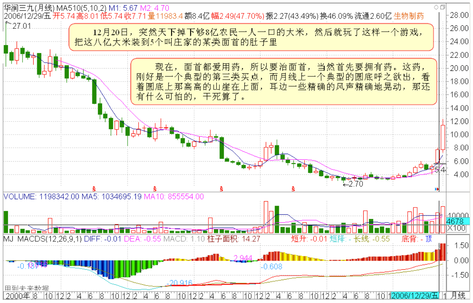Click the low price 低5.74
This screenshot has width=473, height=303.
(111, 16)
